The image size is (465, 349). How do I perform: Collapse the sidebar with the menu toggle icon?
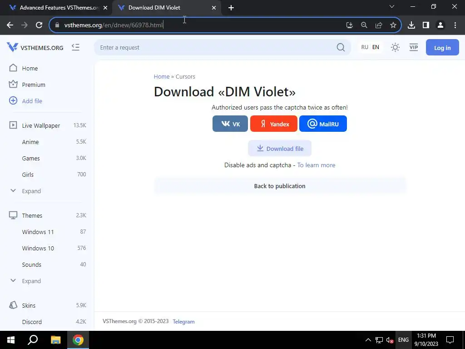coord(76,47)
